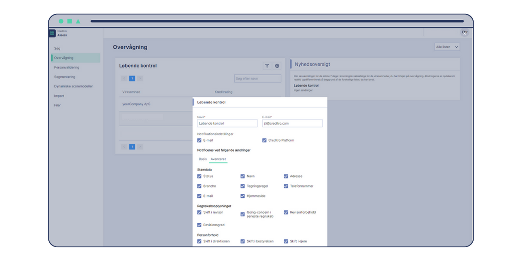
Task: Toggle the Skift i revisor checkbox
Action: (199, 212)
